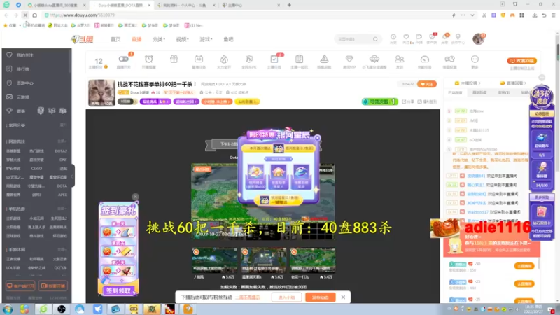
Task: Close the 银河星辰 promotion popup
Action: click(318, 137)
